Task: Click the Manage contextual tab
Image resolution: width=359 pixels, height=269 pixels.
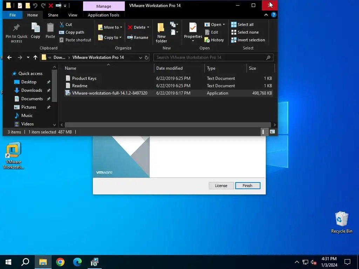Action: 104,6
